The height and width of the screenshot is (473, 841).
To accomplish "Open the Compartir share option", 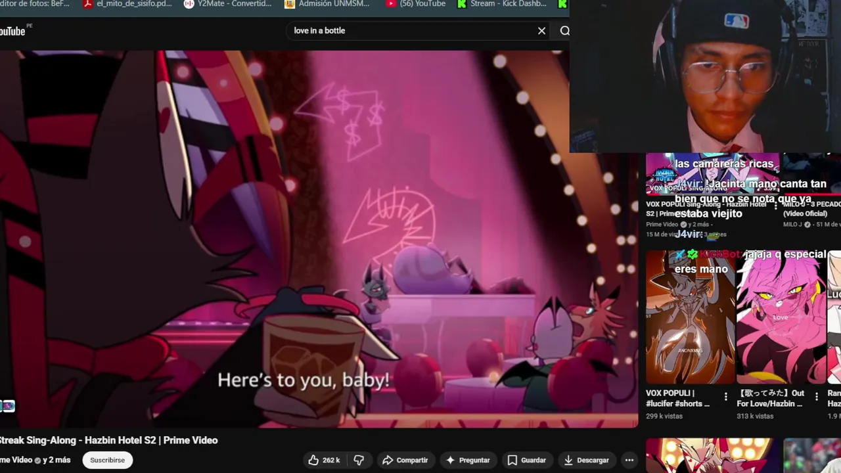I will pyautogui.click(x=405, y=461).
